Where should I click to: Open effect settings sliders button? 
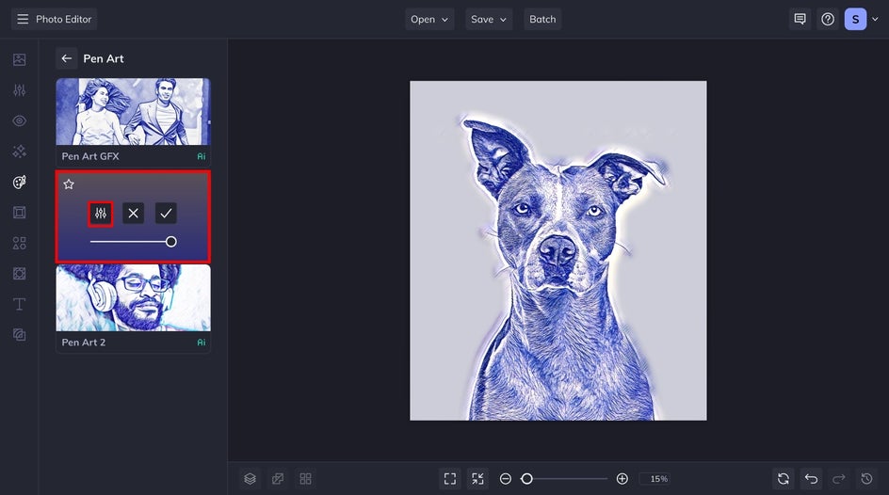(x=101, y=214)
